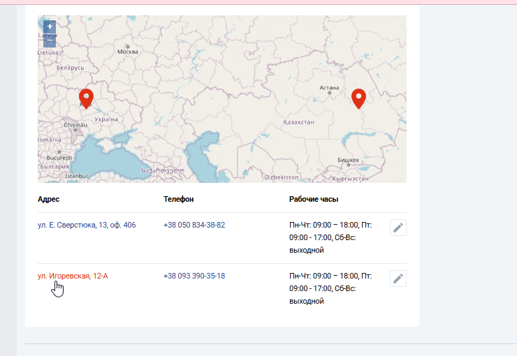The width and height of the screenshot is (517, 356).
Task: Edit the ул. Игоревская address row
Action: coord(398,279)
